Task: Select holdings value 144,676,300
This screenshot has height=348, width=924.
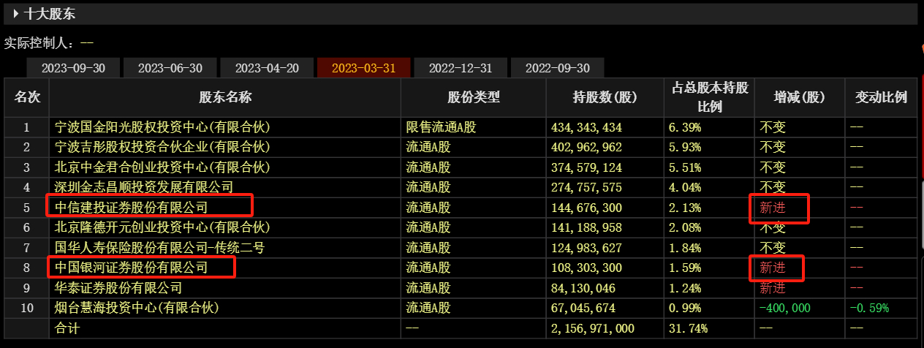Action: 587,208
